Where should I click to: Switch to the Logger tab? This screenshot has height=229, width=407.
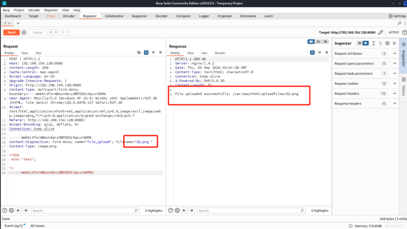[x=204, y=16]
